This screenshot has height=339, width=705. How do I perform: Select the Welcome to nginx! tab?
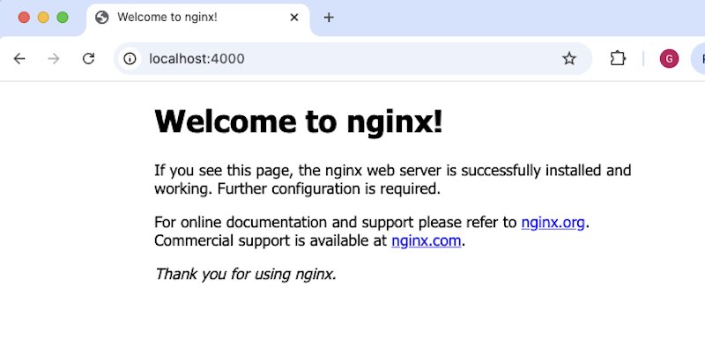pyautogui.click(x=197, y=18)
